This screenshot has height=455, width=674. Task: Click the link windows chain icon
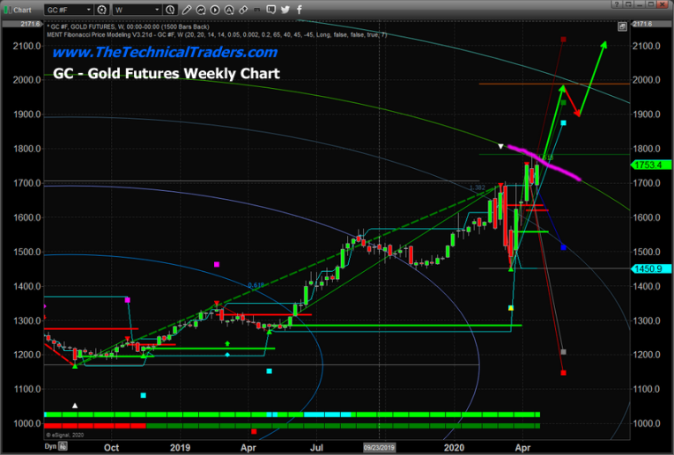point(243,10)
